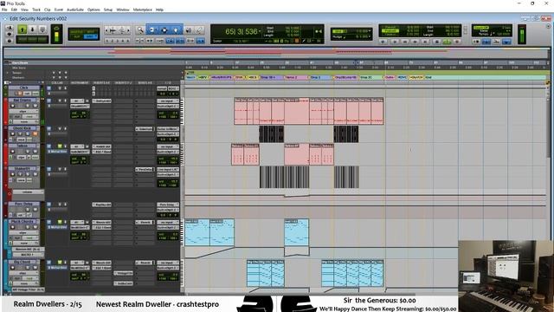
Task: Open the Nudge value dropdown
Action: 370,36
